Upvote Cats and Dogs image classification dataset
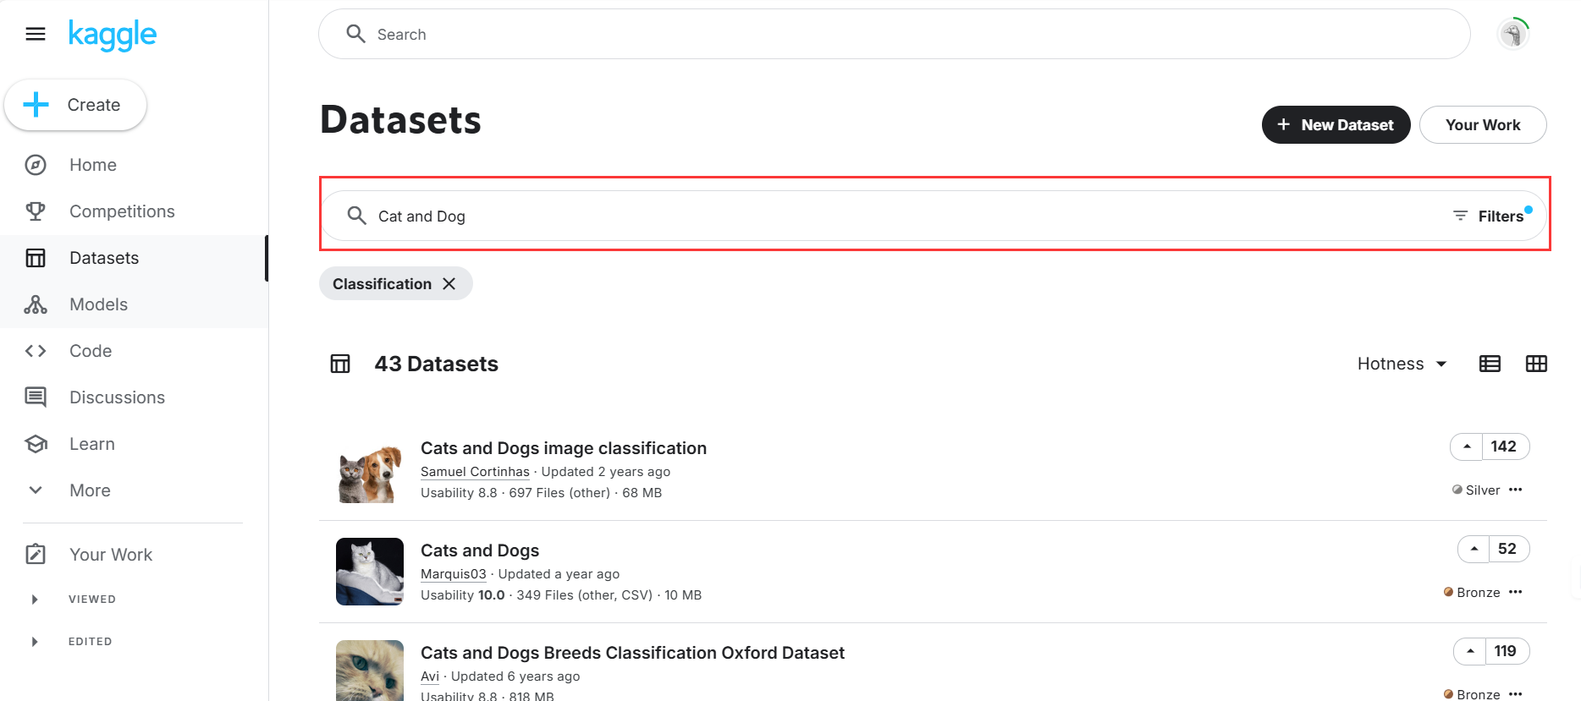This screenshot has height=701, width=1581. click(x=1467, y=446)
